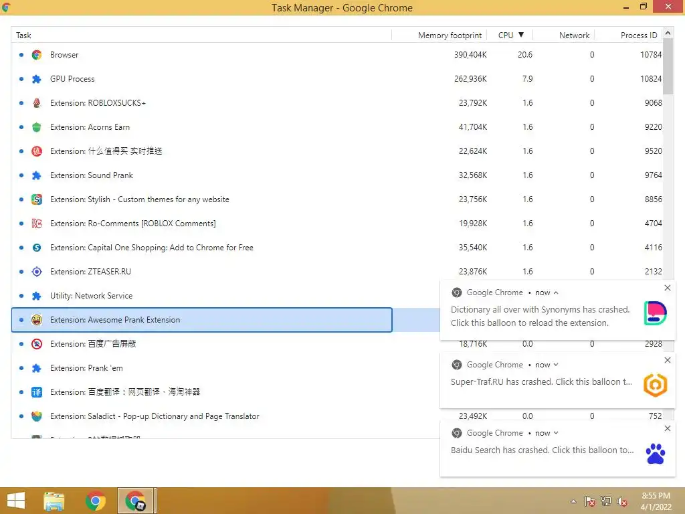The height and width of the screenshot is (514, 685).
Task: Click the Action Center flag tray icon
Action: pos(590,501)
